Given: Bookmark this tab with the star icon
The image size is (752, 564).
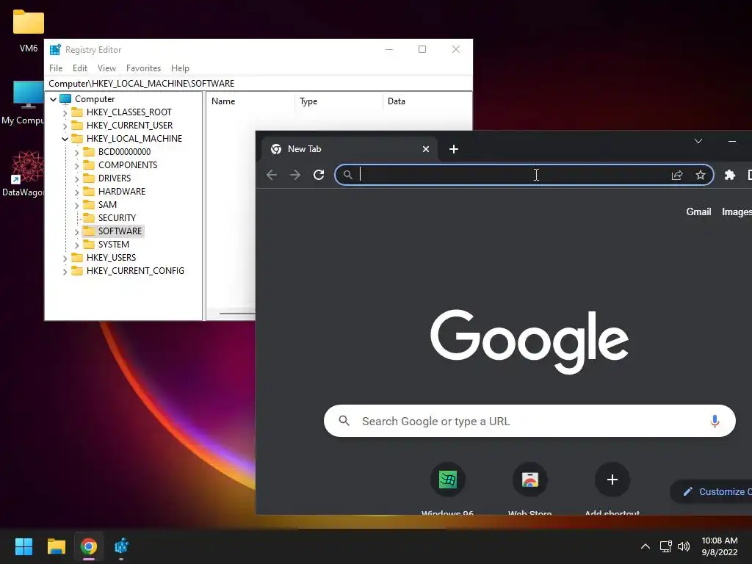Looking at the screenshot, I should pos(700,175).
